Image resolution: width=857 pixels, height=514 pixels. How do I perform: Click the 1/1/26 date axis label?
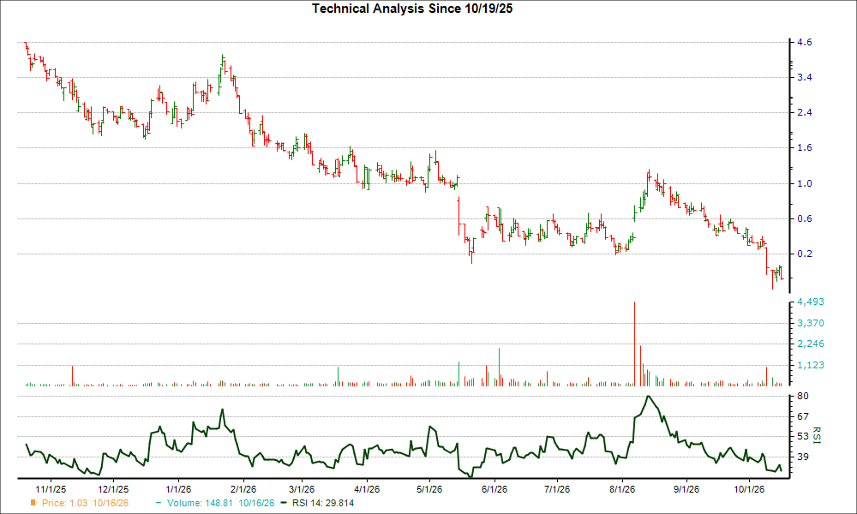point(178,489)
